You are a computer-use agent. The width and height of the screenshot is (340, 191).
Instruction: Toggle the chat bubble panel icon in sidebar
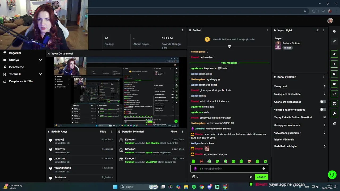click(x=334, y=84)
